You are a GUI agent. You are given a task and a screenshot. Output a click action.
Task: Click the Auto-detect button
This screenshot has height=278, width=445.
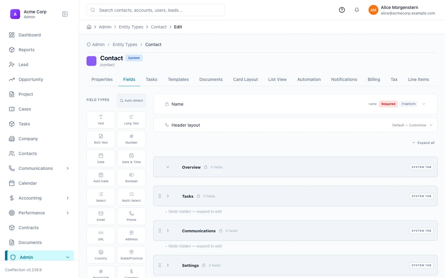point(131,101)
